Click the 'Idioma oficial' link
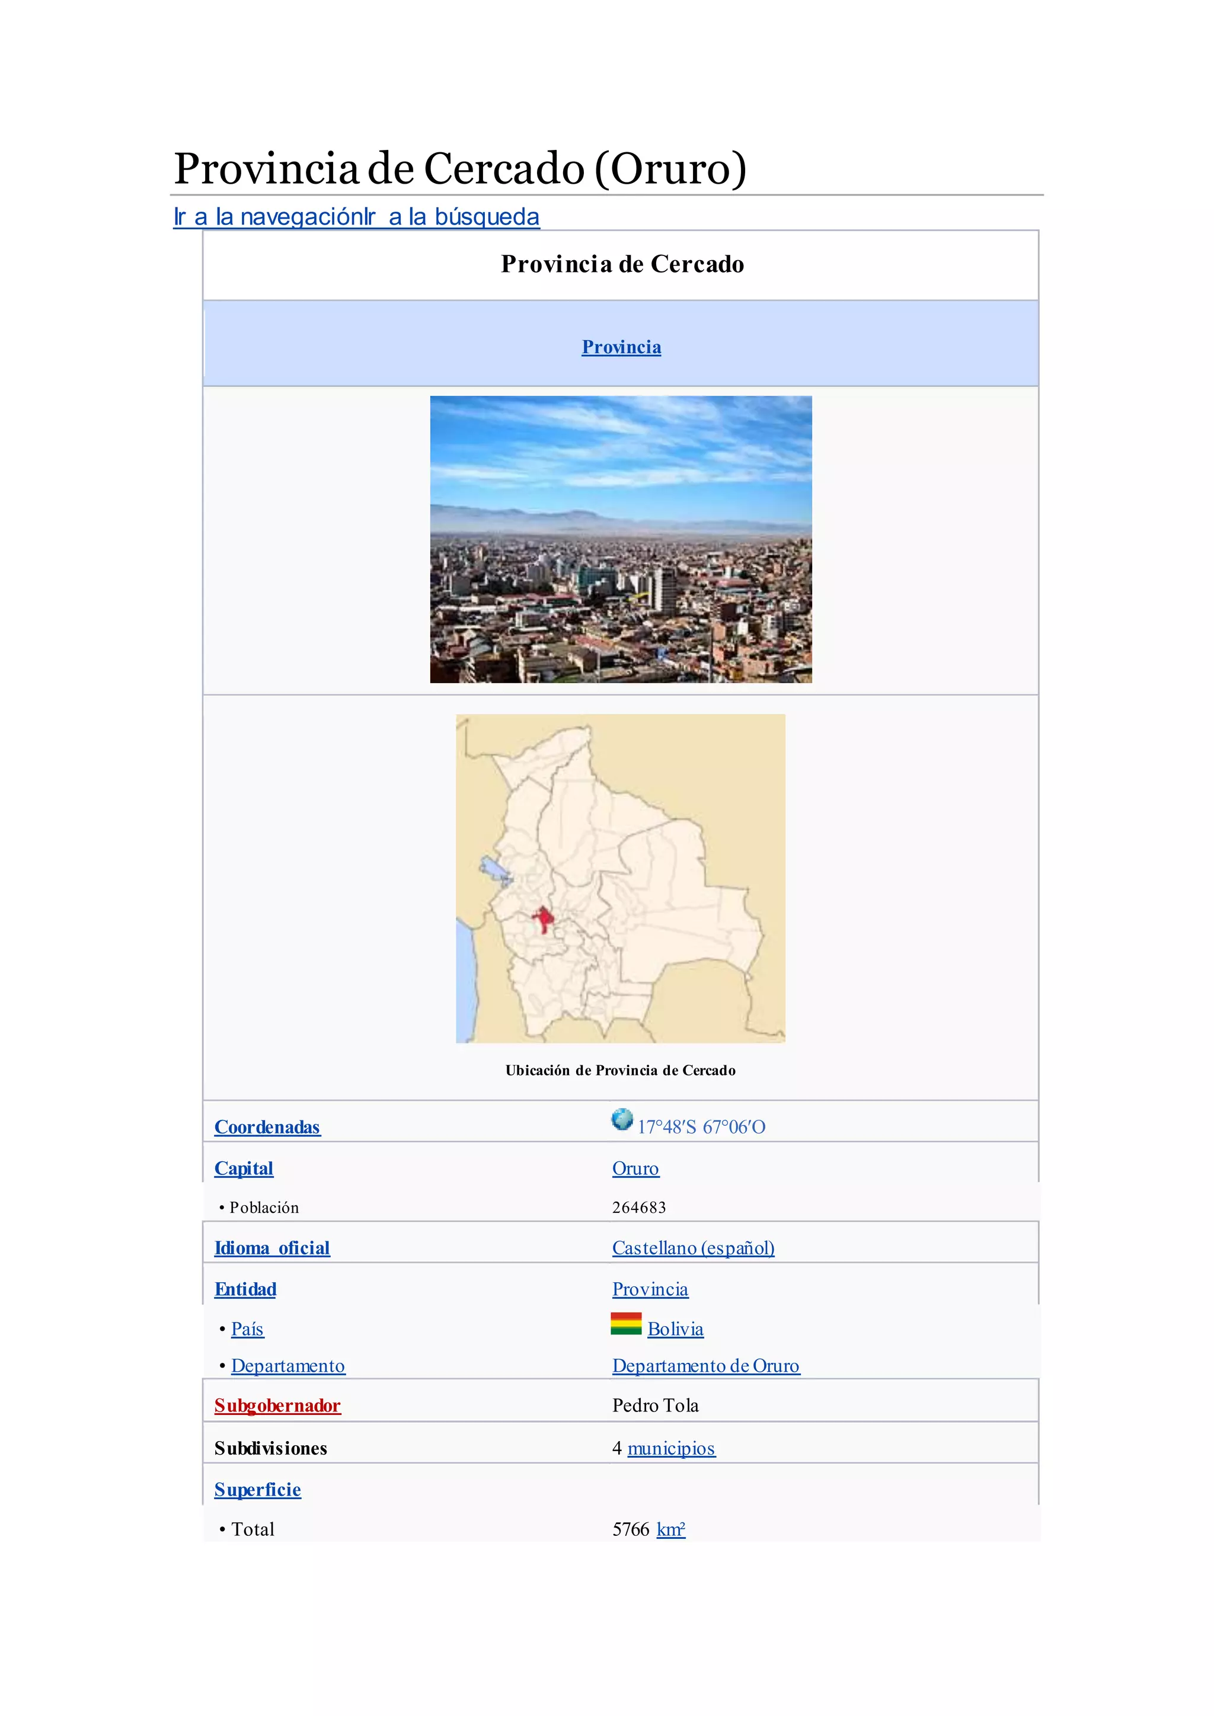Viewport: 1214px width, 1716px height. click(272, 1248)
